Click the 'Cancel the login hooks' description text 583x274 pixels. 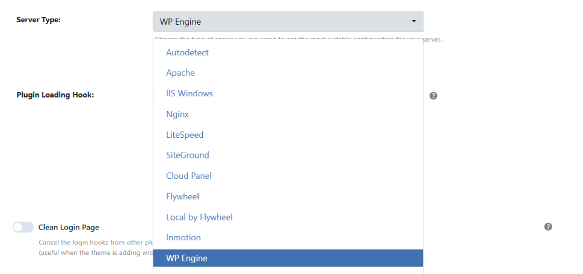point(96,242)
